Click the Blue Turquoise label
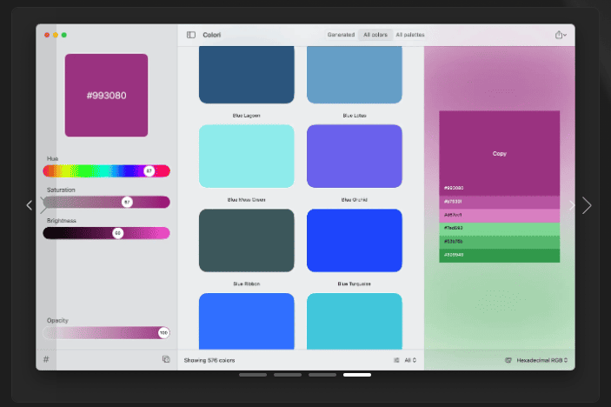611x407 pixels. click(355, 284)
